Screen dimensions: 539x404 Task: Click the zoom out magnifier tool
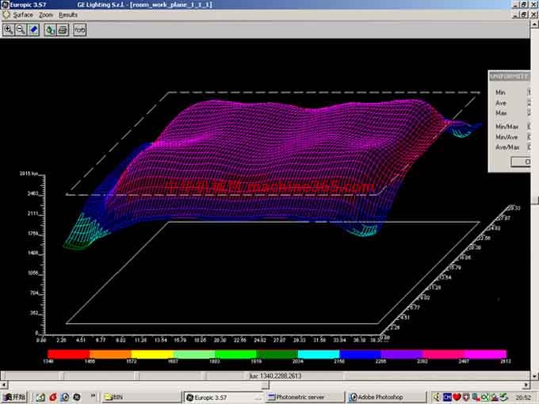[x=21, y=30]
